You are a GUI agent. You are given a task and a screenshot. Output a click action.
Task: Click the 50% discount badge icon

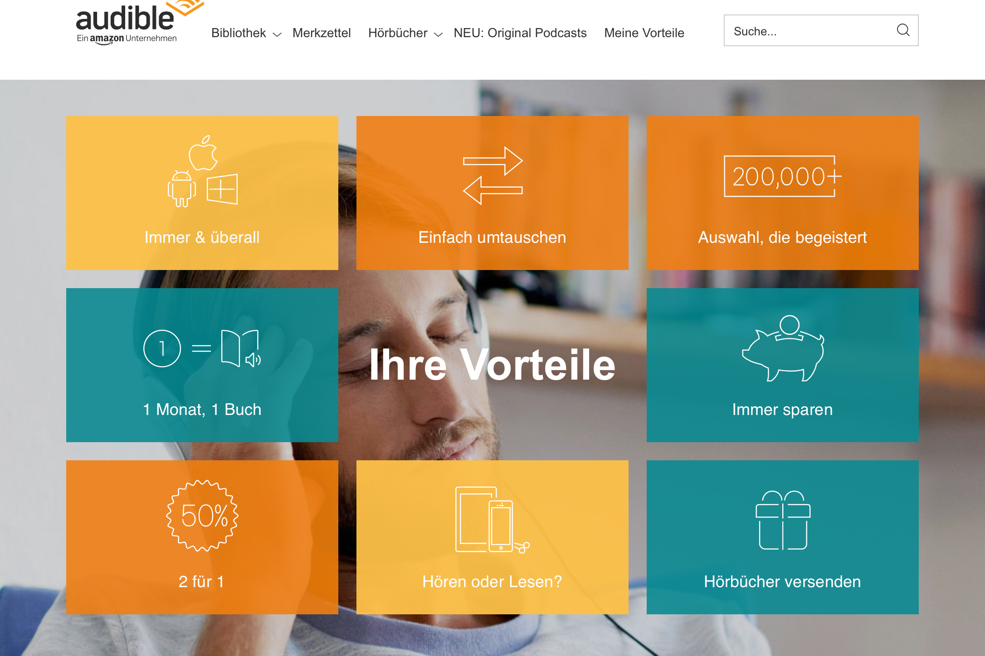click(202, 516)
